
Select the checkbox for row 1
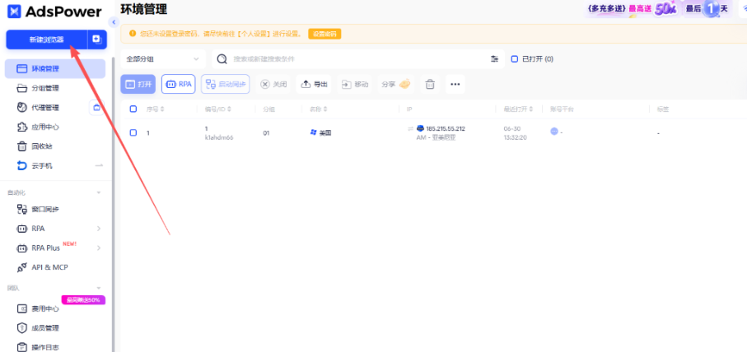tap(133, 132)
